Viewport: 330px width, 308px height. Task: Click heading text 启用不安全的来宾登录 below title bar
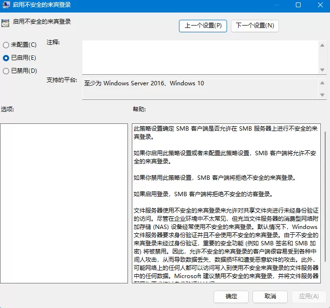pyautogui.click(x=42, y=22)
